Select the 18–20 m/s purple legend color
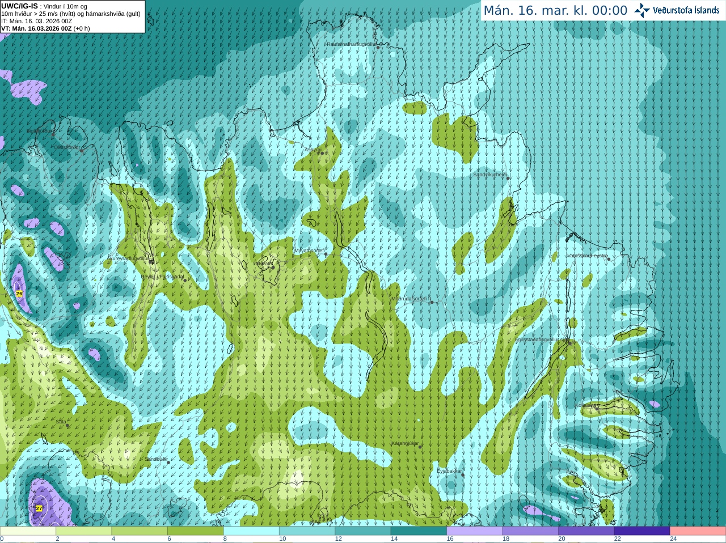 pos(530,531)
